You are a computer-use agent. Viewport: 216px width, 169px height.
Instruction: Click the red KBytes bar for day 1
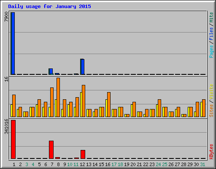pos(13,139)
